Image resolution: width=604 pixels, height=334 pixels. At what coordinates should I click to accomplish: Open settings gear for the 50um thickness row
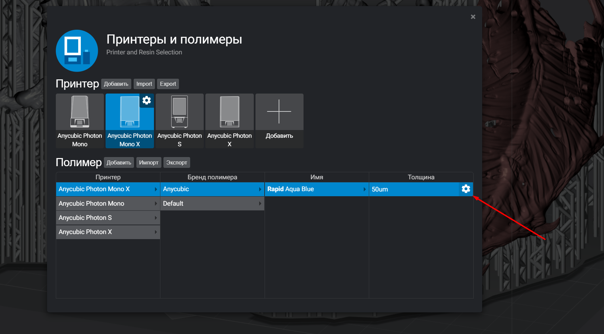tap(466, 189)
